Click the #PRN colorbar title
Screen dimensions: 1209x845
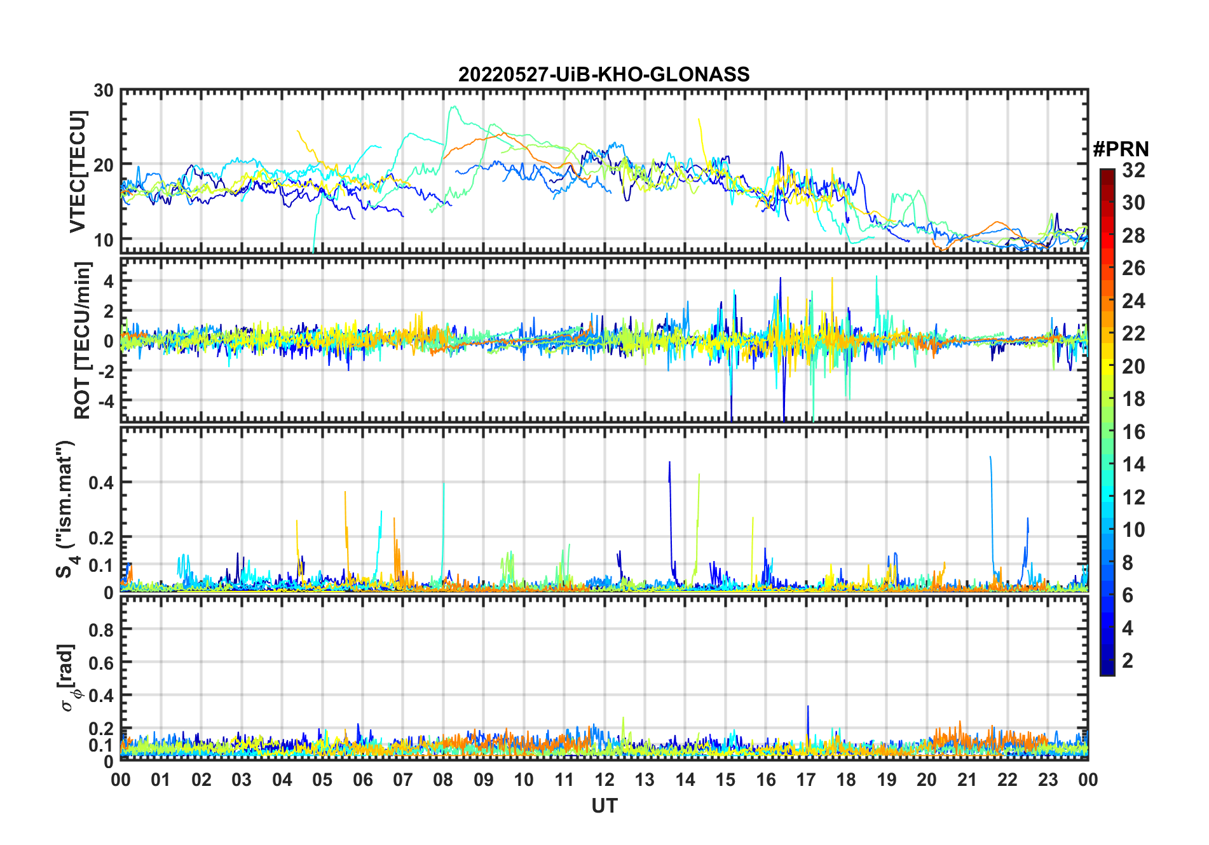1121,149
